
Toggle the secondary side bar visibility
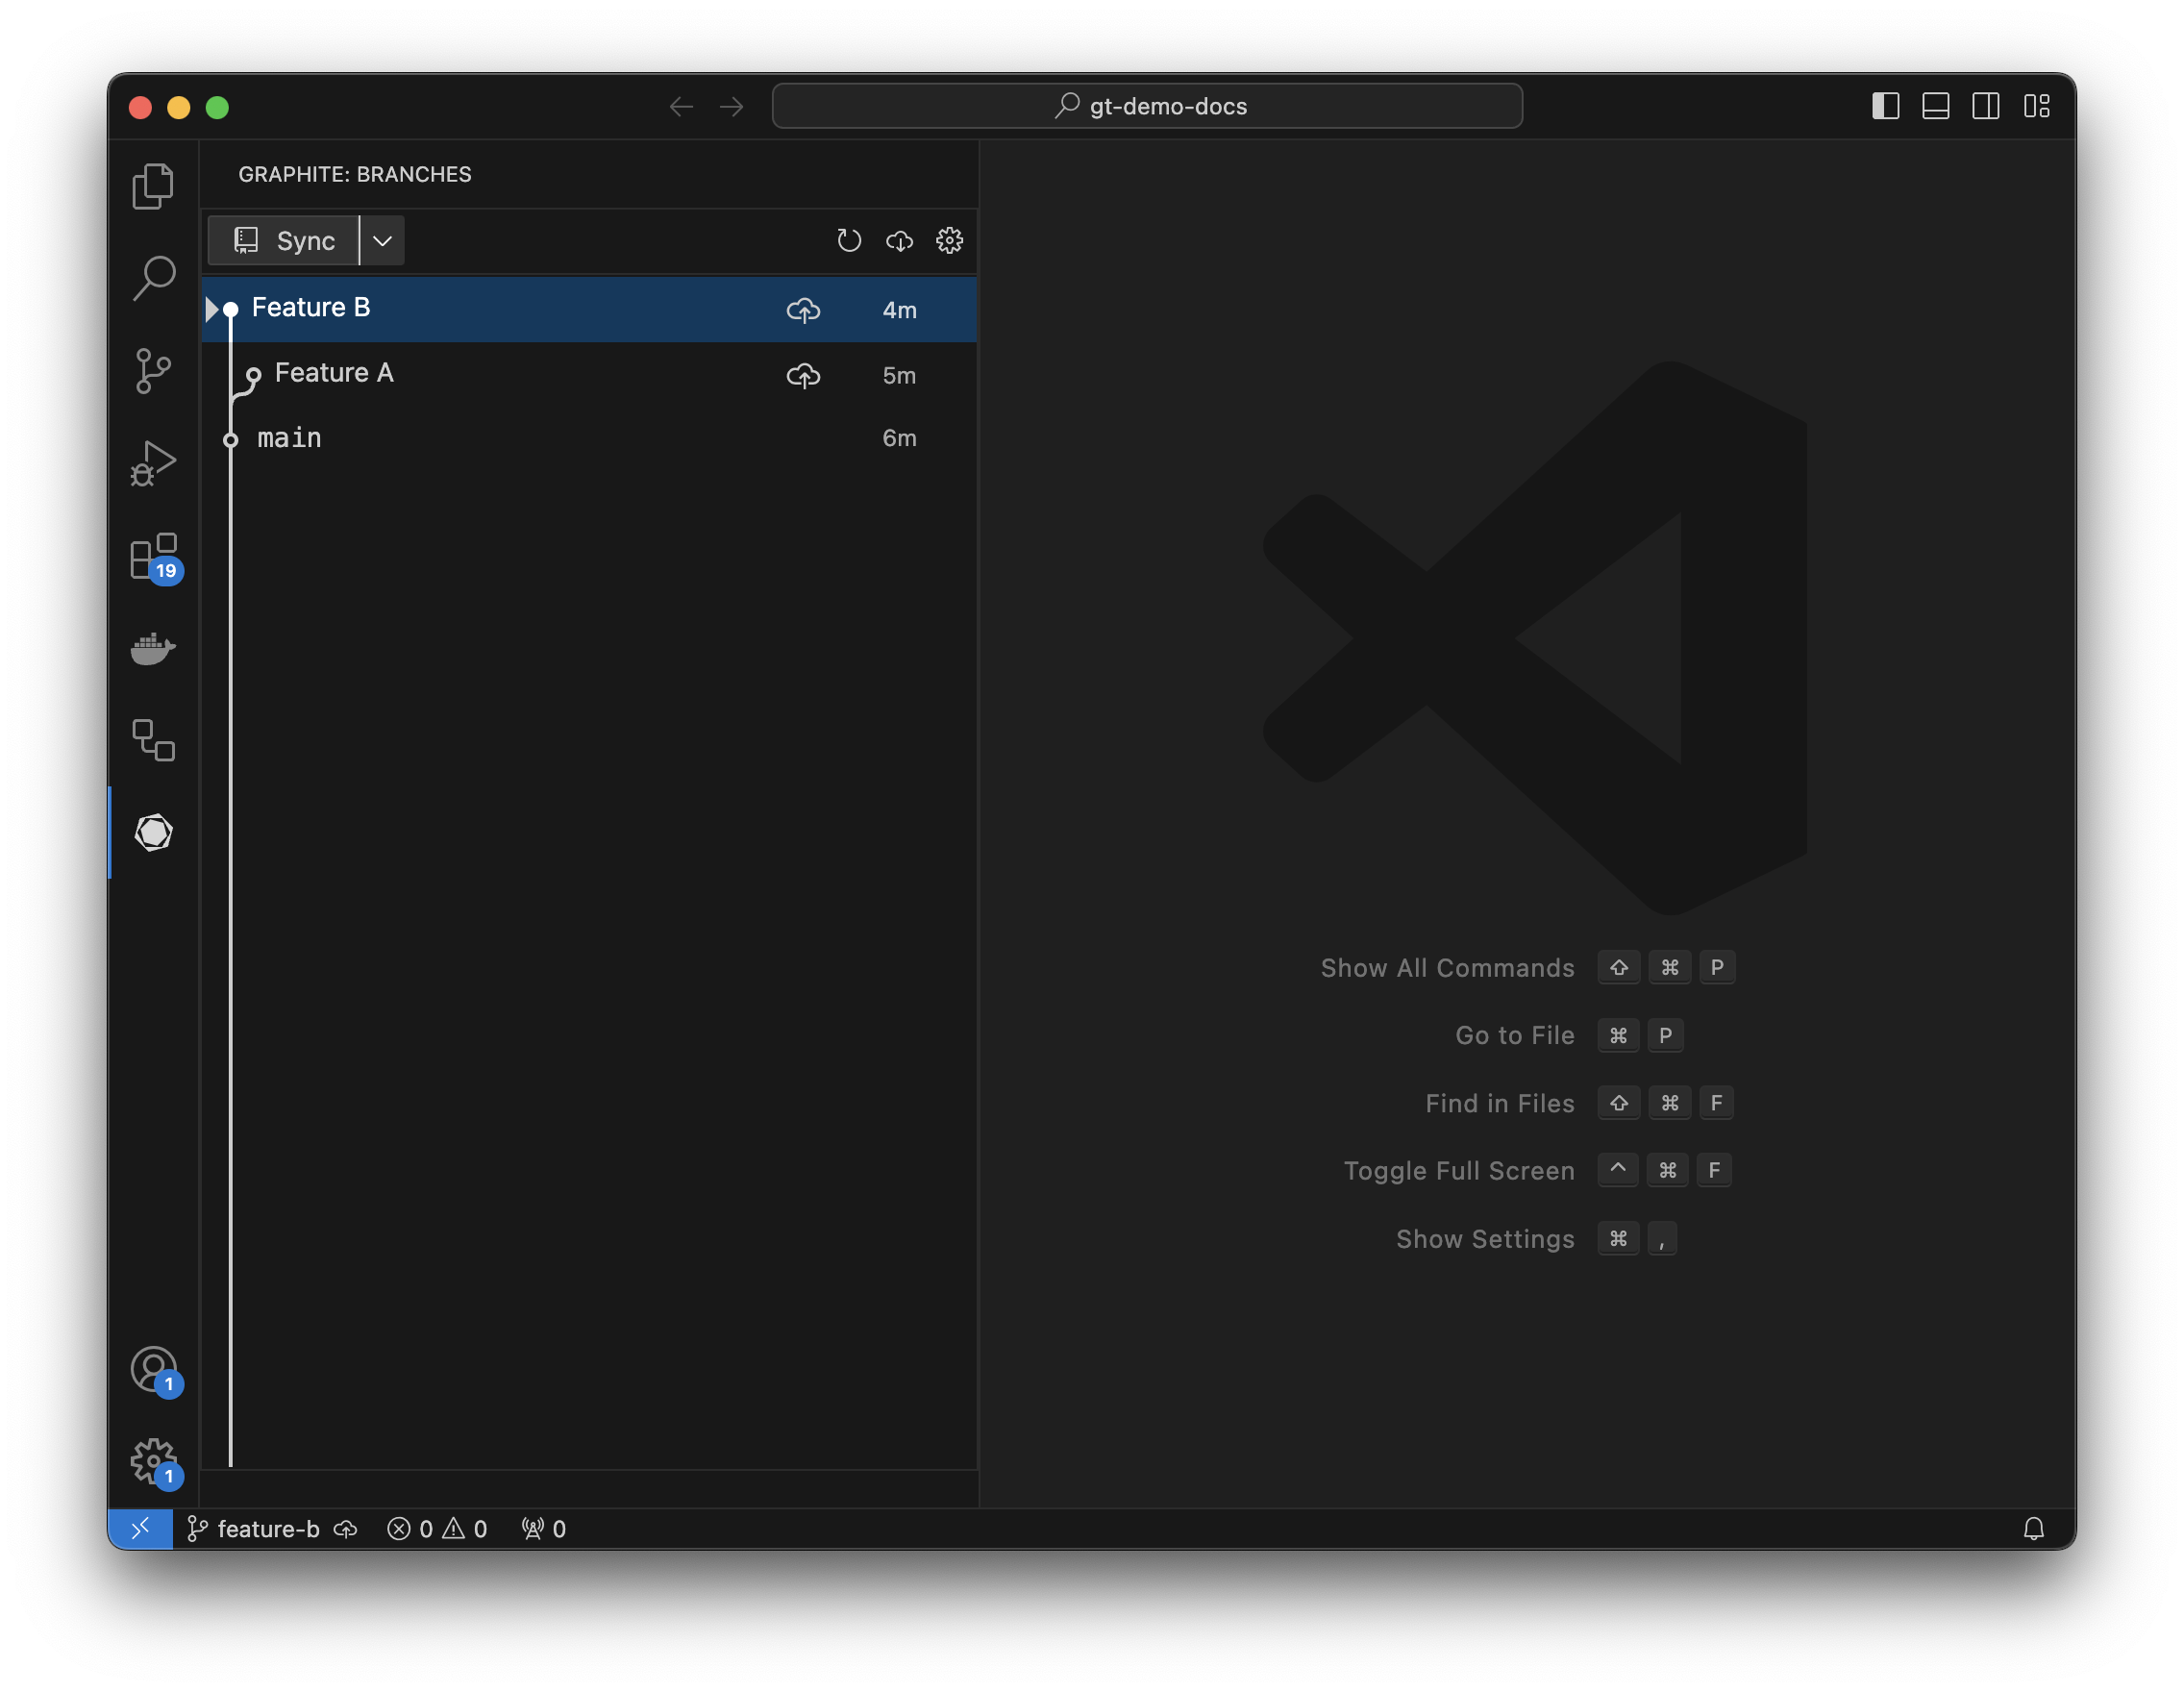[x=1985, y=106]
